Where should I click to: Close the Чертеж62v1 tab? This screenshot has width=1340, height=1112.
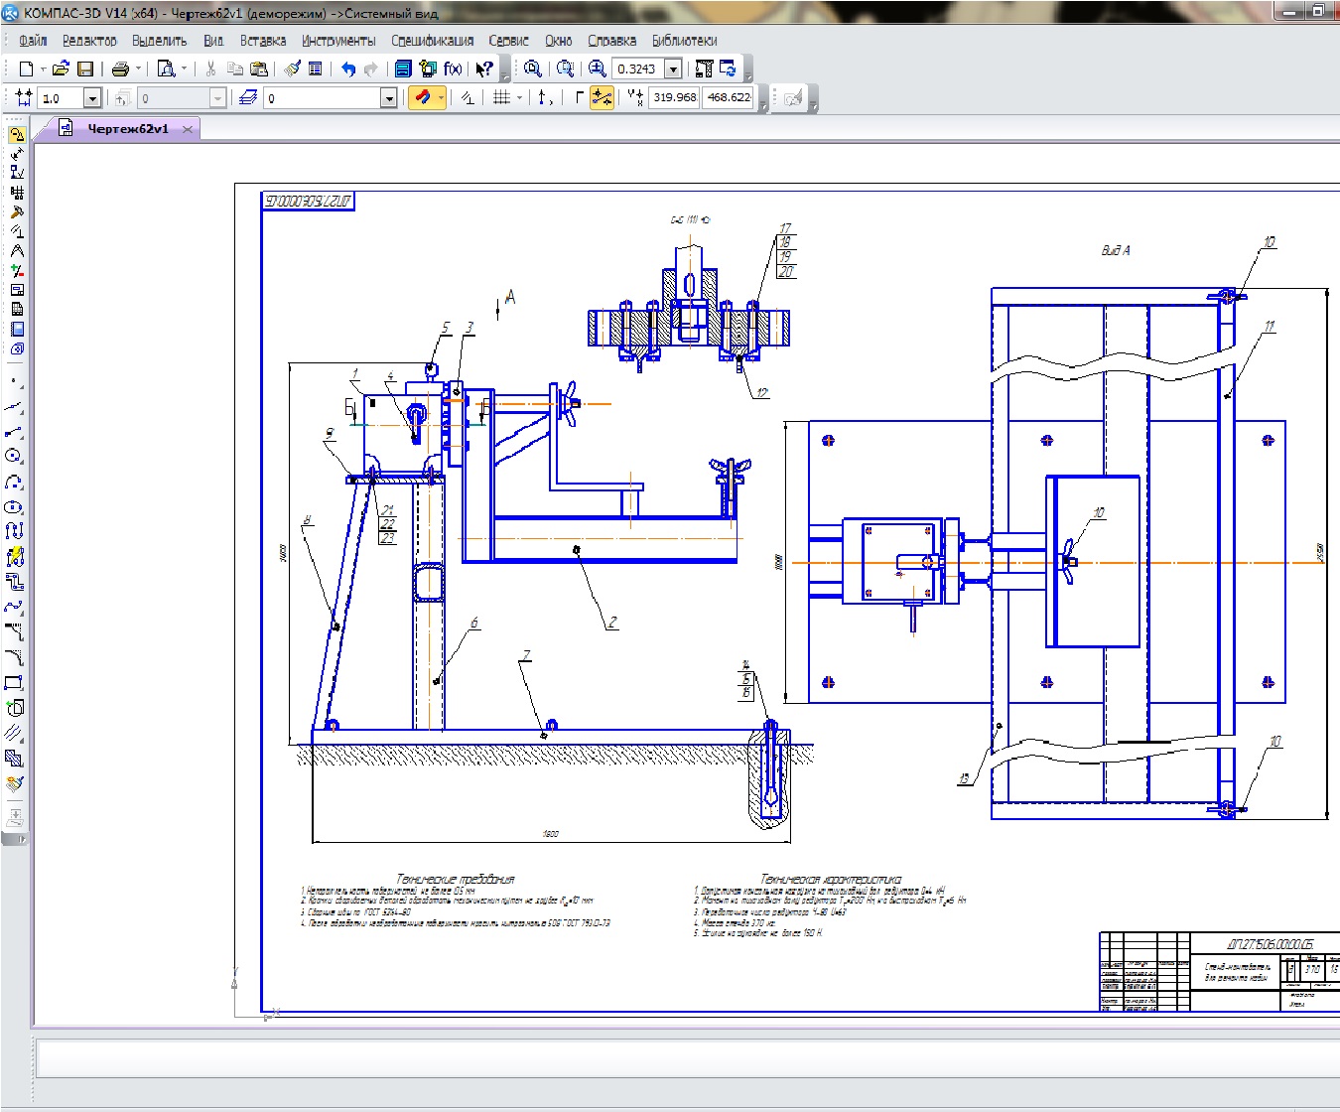point(188,129)
